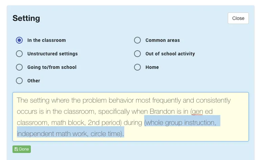The width and height of the screenshot is (262, 160).
Task: Click the "Common areas" label text
Action: pyautogui.click(x=162, y=40)
